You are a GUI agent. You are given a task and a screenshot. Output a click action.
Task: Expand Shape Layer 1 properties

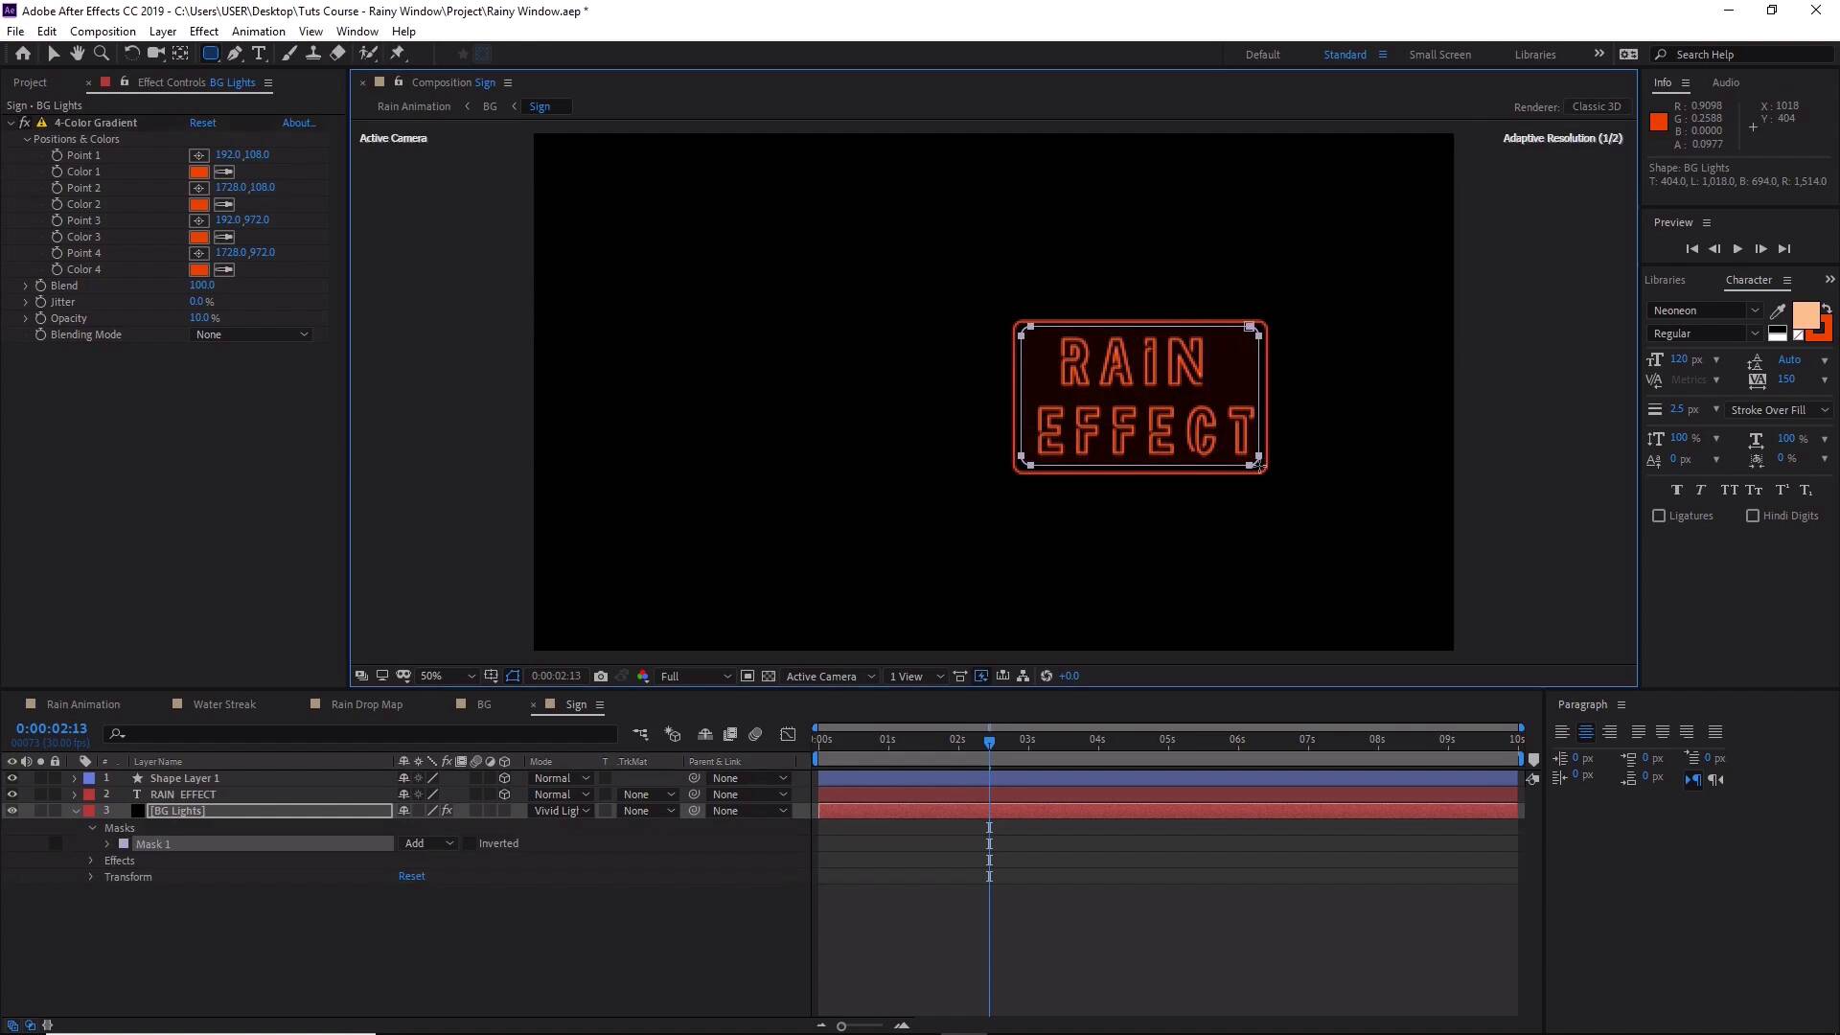coord(74,779)
